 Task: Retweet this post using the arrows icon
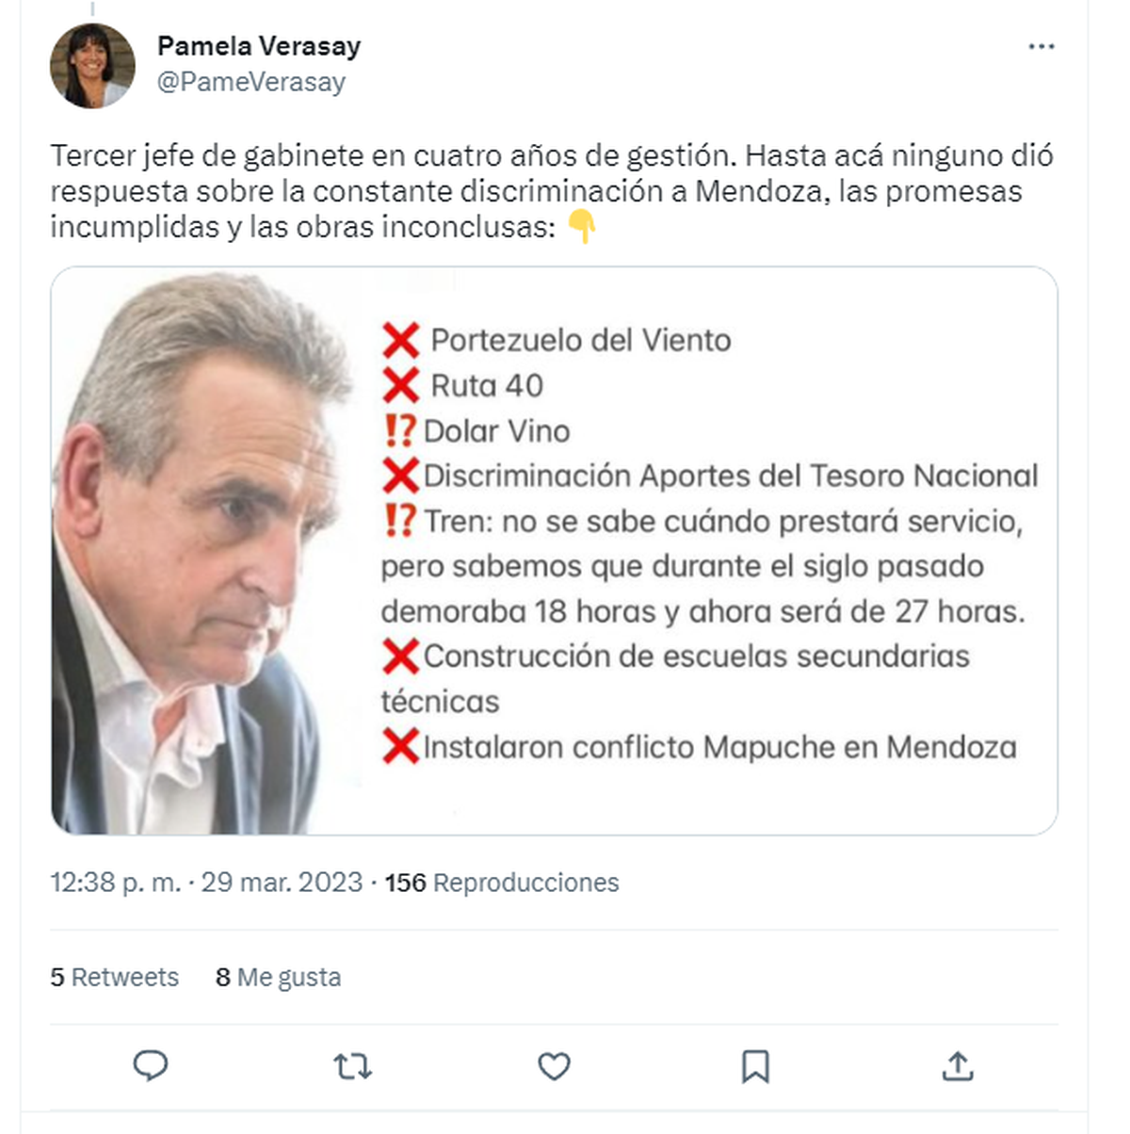point(352,1066)
